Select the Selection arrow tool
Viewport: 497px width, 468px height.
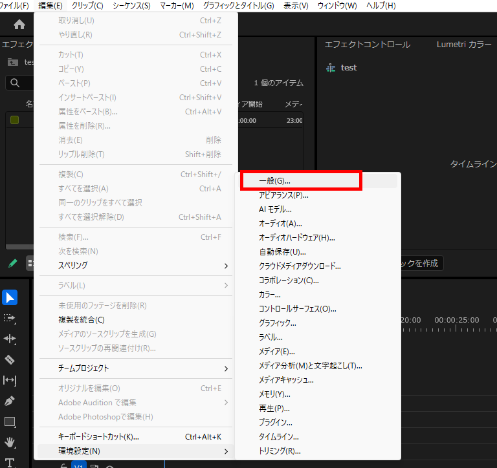pyautogui.click(x=10, y=297)
